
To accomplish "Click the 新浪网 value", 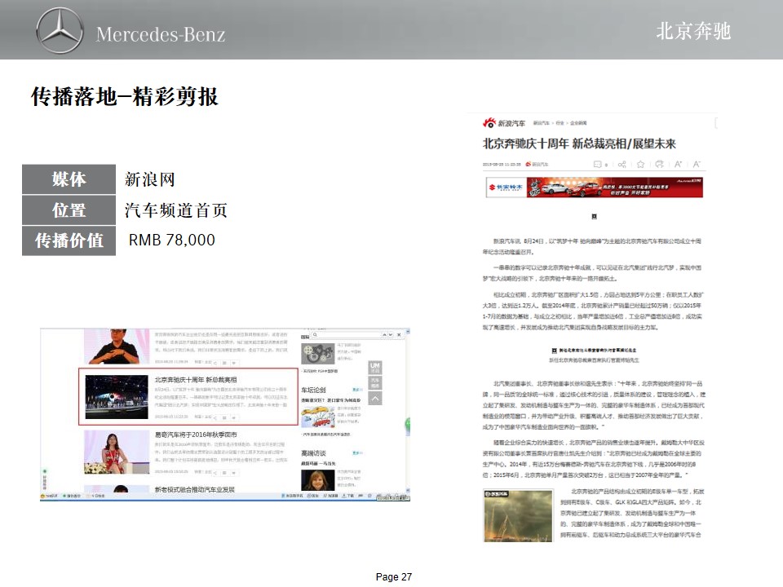I will click(x=150, y=179).
